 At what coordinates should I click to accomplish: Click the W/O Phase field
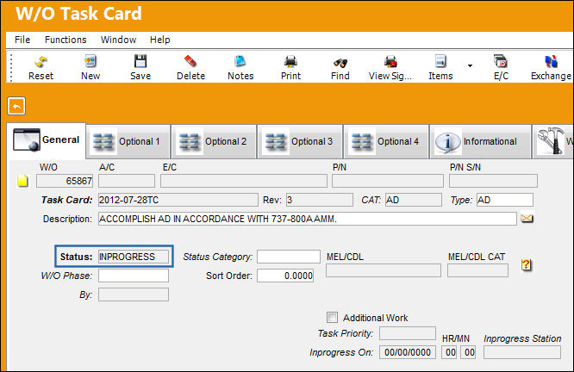pyautogui.click(x=134, y=276)
